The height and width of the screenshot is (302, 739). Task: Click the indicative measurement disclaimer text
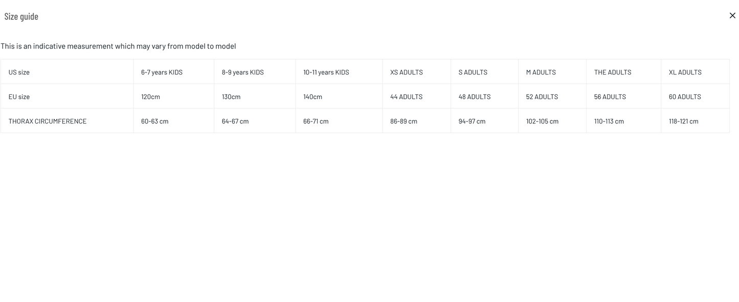(x=118, y=46)
